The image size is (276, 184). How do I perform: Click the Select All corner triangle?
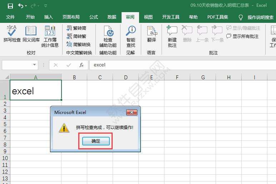click(7, 77)
